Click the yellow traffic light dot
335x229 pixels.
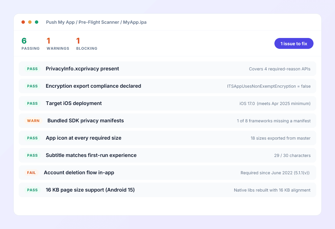[x=30, y=22]
